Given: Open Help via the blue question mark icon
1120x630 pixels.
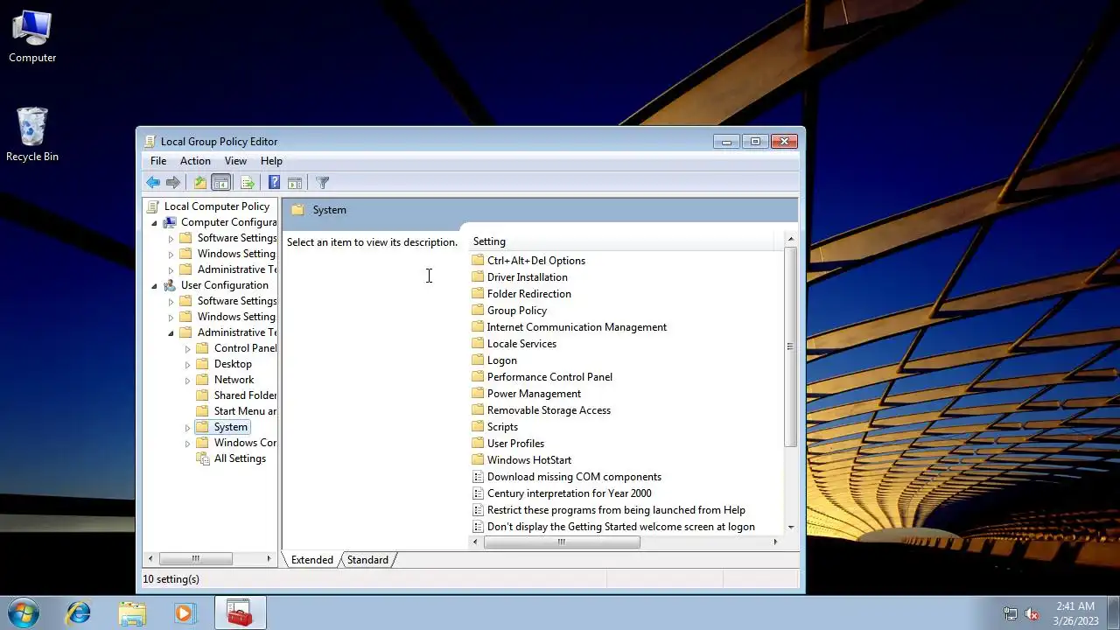Looking at the screenshot, I should (x=274, y=183).
